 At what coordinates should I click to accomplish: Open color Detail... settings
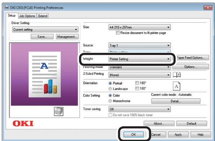pyautogui.click(x=176, y=101)
